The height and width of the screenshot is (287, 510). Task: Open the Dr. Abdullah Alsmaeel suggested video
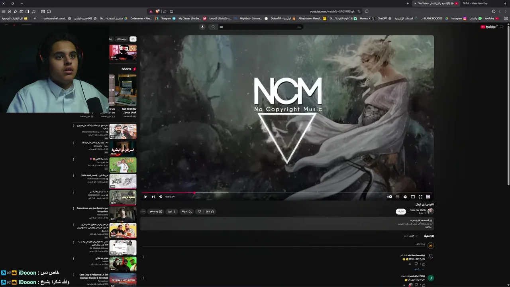coord(123,247)
